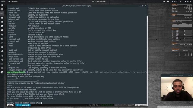The image size is (193, 108).
Task: Open the clock showing Sun 27 Jan 11:07 PM
Action: 99,1
